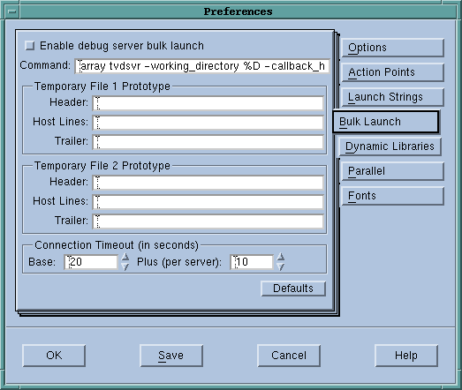462x390 pixels.
Task: Open Help for preferences
Action: click(406, 356)
